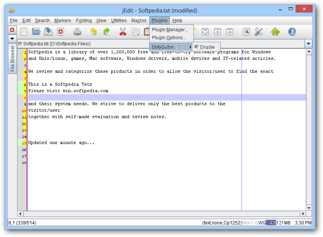Click the caret position status 8,1 (339/514)
This screenshot has height=237, width=323.
22,223
